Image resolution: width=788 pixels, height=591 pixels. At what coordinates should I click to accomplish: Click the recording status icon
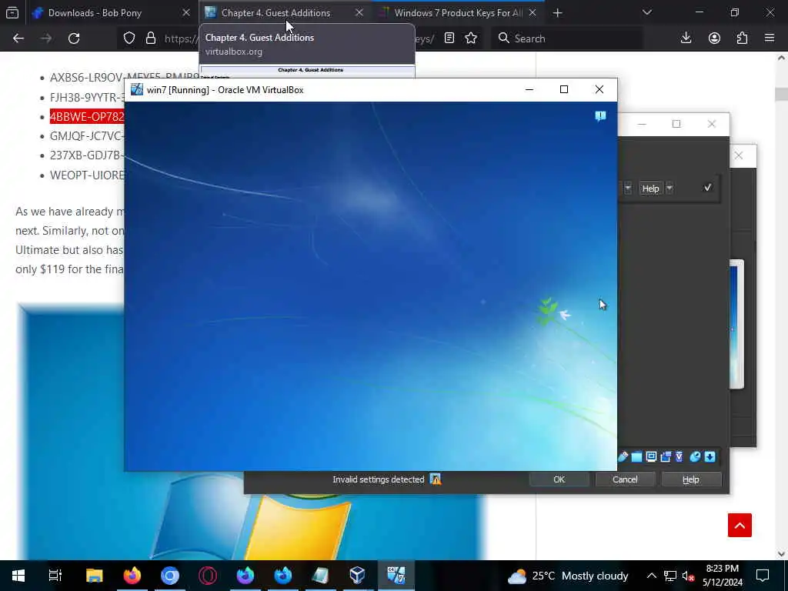click(x=666, y=456)
